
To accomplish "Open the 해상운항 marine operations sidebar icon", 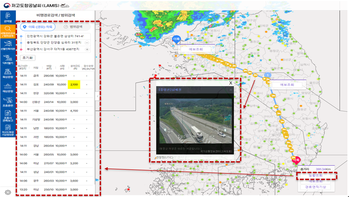I will [x=8, y=88].
